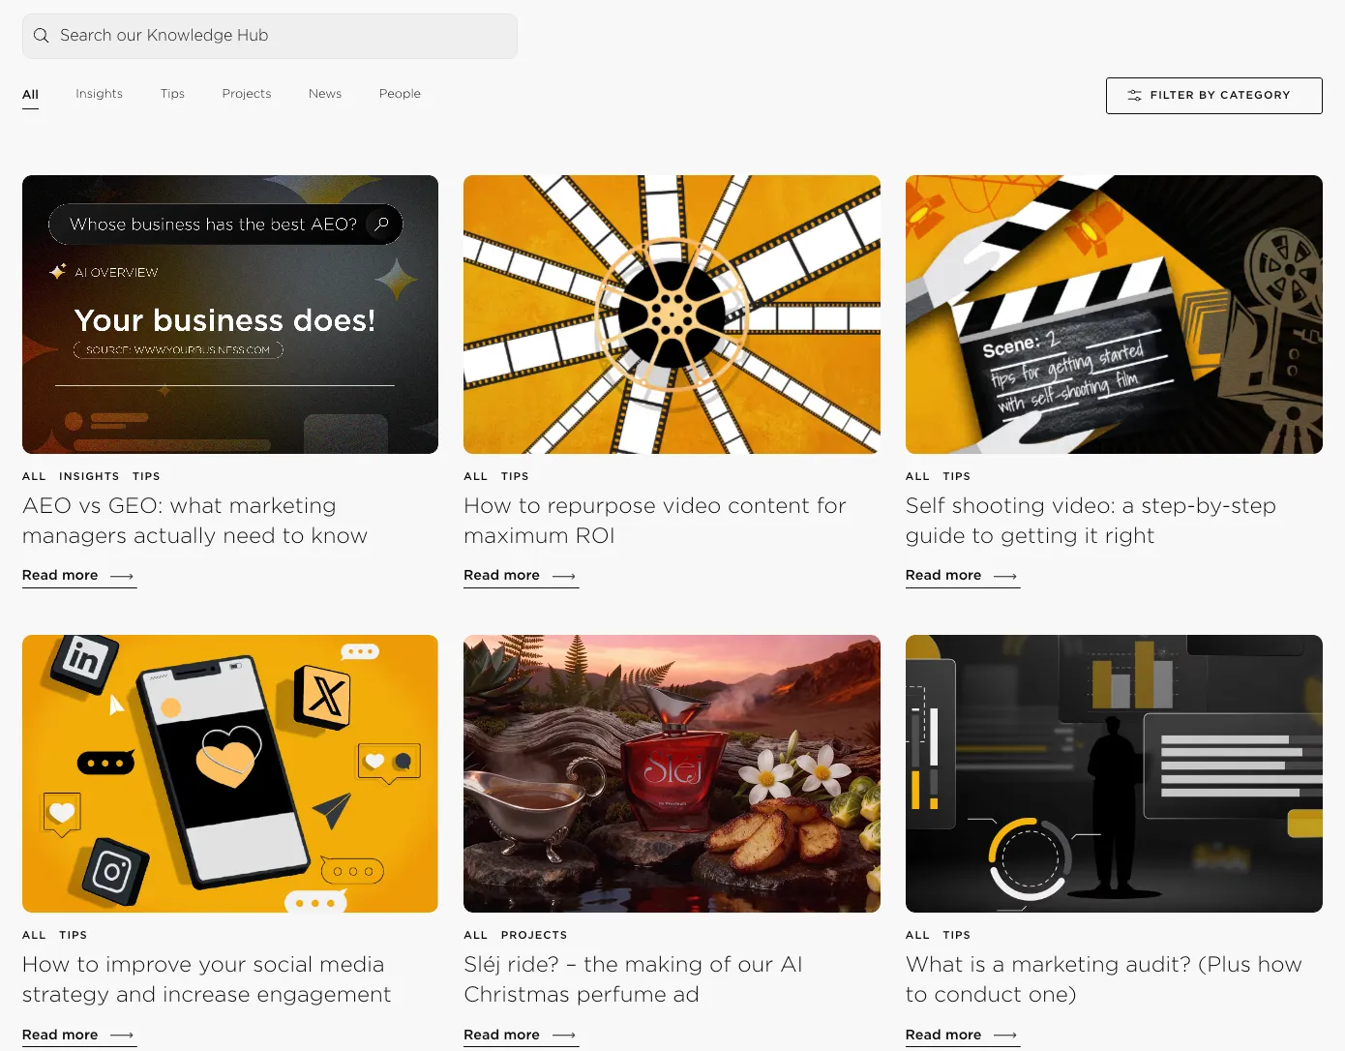Select the ALL tag on the Sléj ride article
Image resolution: width=1345 pixels, height=1051 pixels.
476,935
